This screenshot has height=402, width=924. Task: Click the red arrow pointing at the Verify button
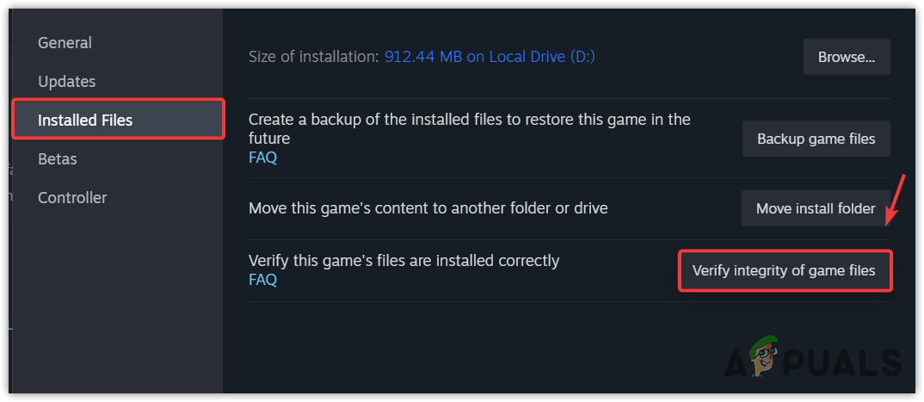click(895, 200)
